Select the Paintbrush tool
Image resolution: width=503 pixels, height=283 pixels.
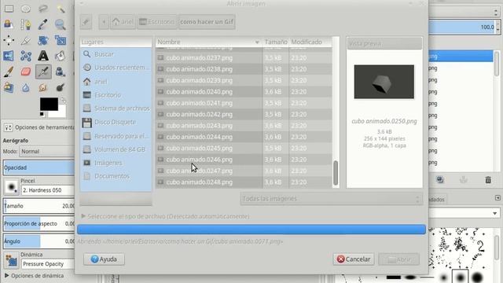pyautogui.click(x=9, y=72)
